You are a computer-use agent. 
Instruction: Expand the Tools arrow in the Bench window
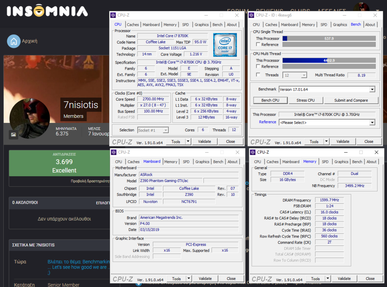(x=326, y=142)
